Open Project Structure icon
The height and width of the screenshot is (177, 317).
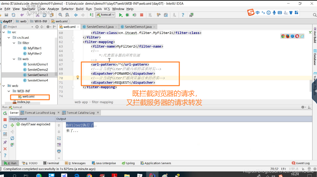pos(166,15)
